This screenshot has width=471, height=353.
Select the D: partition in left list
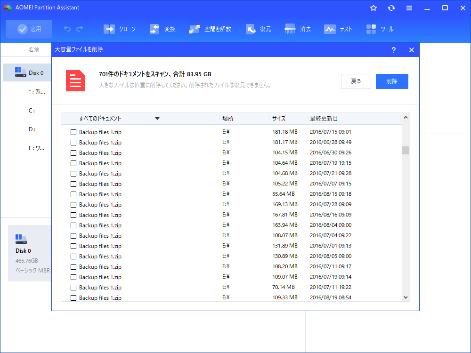32,129
